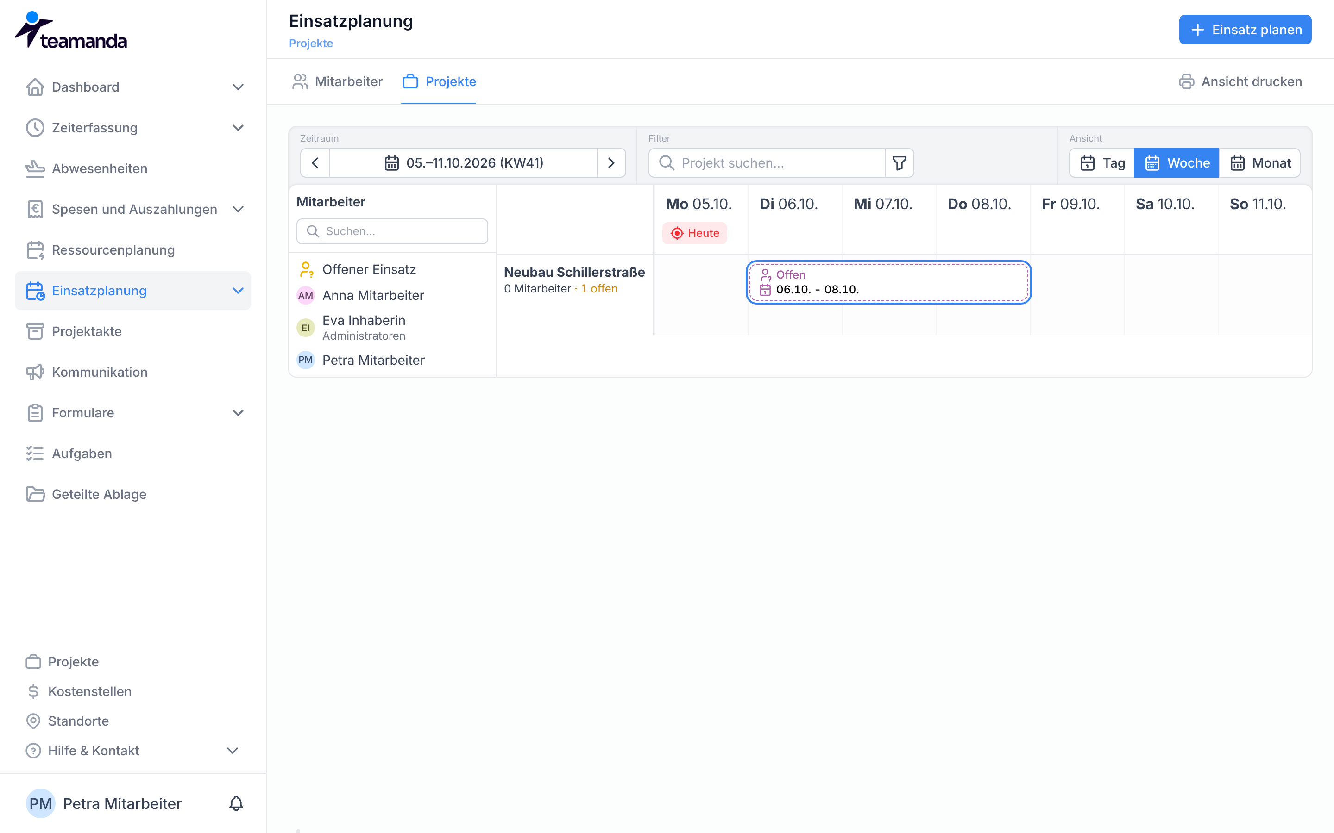
Task: Expand the Dashboard menu chevron
Action: (x=238, y=87)
